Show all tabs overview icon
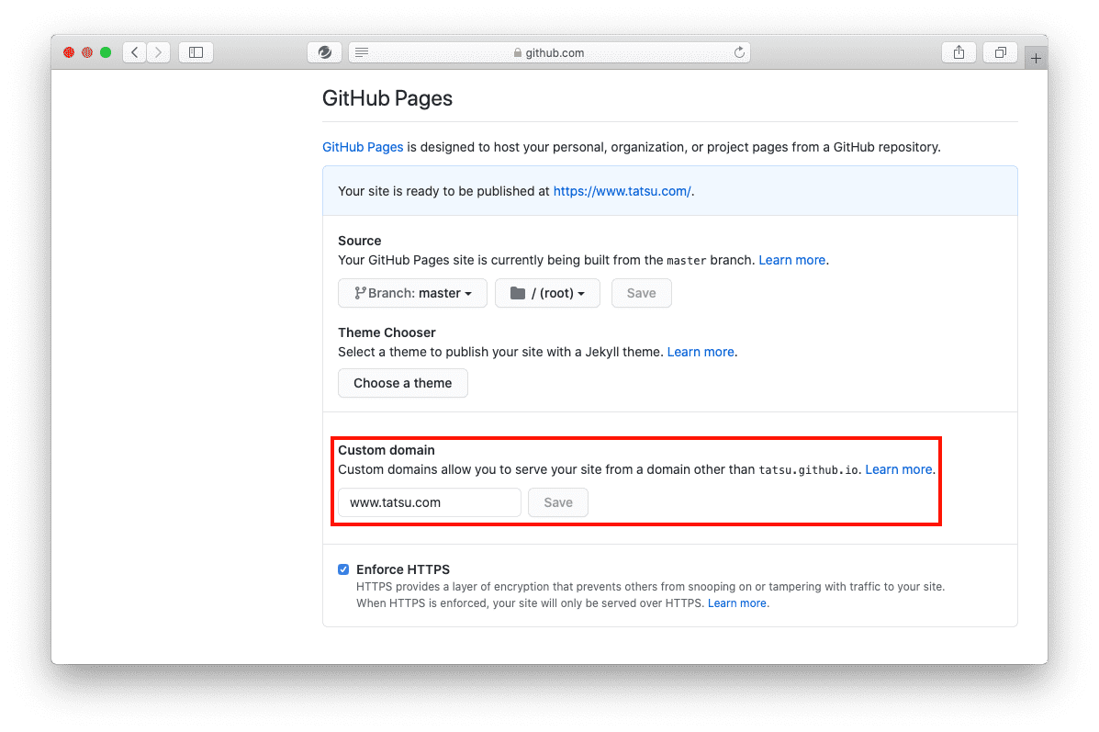 [x=1000, y=52]
